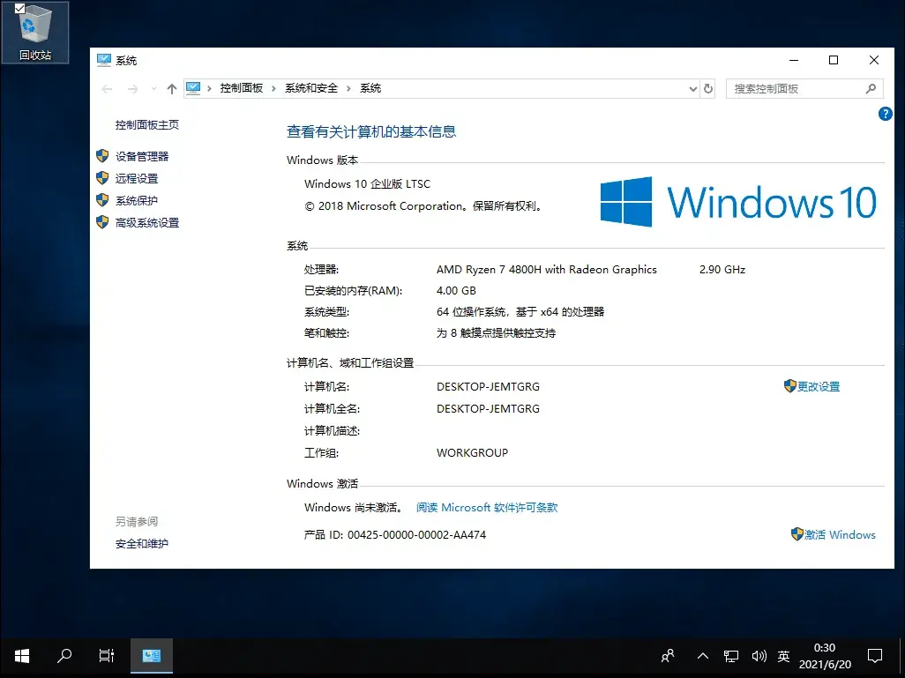Screen dimensions: 905x678
Task: Select 控制面板 in the breadcrumb path
Action: pos(242,88)
